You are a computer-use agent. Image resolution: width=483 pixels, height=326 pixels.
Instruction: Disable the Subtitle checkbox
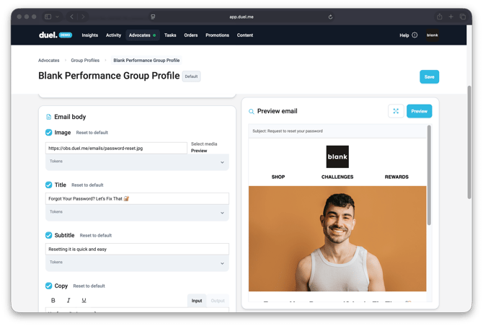coord(49,235)
